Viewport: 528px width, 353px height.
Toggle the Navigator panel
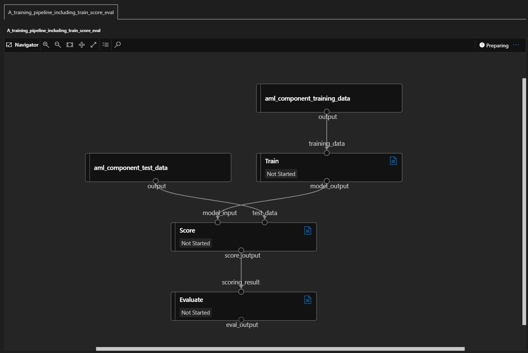point(22,45)
